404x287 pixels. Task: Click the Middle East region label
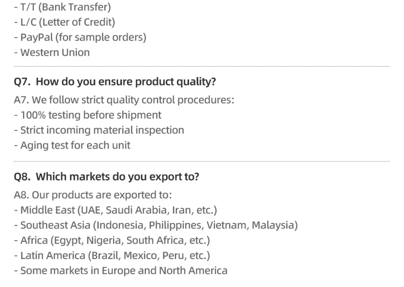(48, 210)
